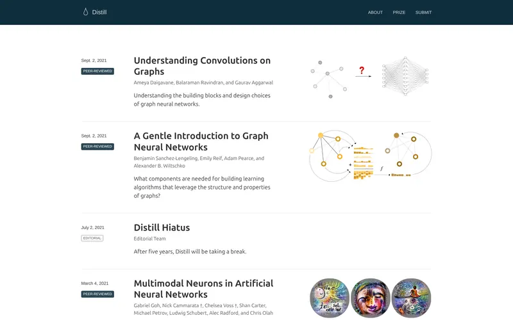Click PEER-REVIEWED badge under March 4, 2021

97,294
